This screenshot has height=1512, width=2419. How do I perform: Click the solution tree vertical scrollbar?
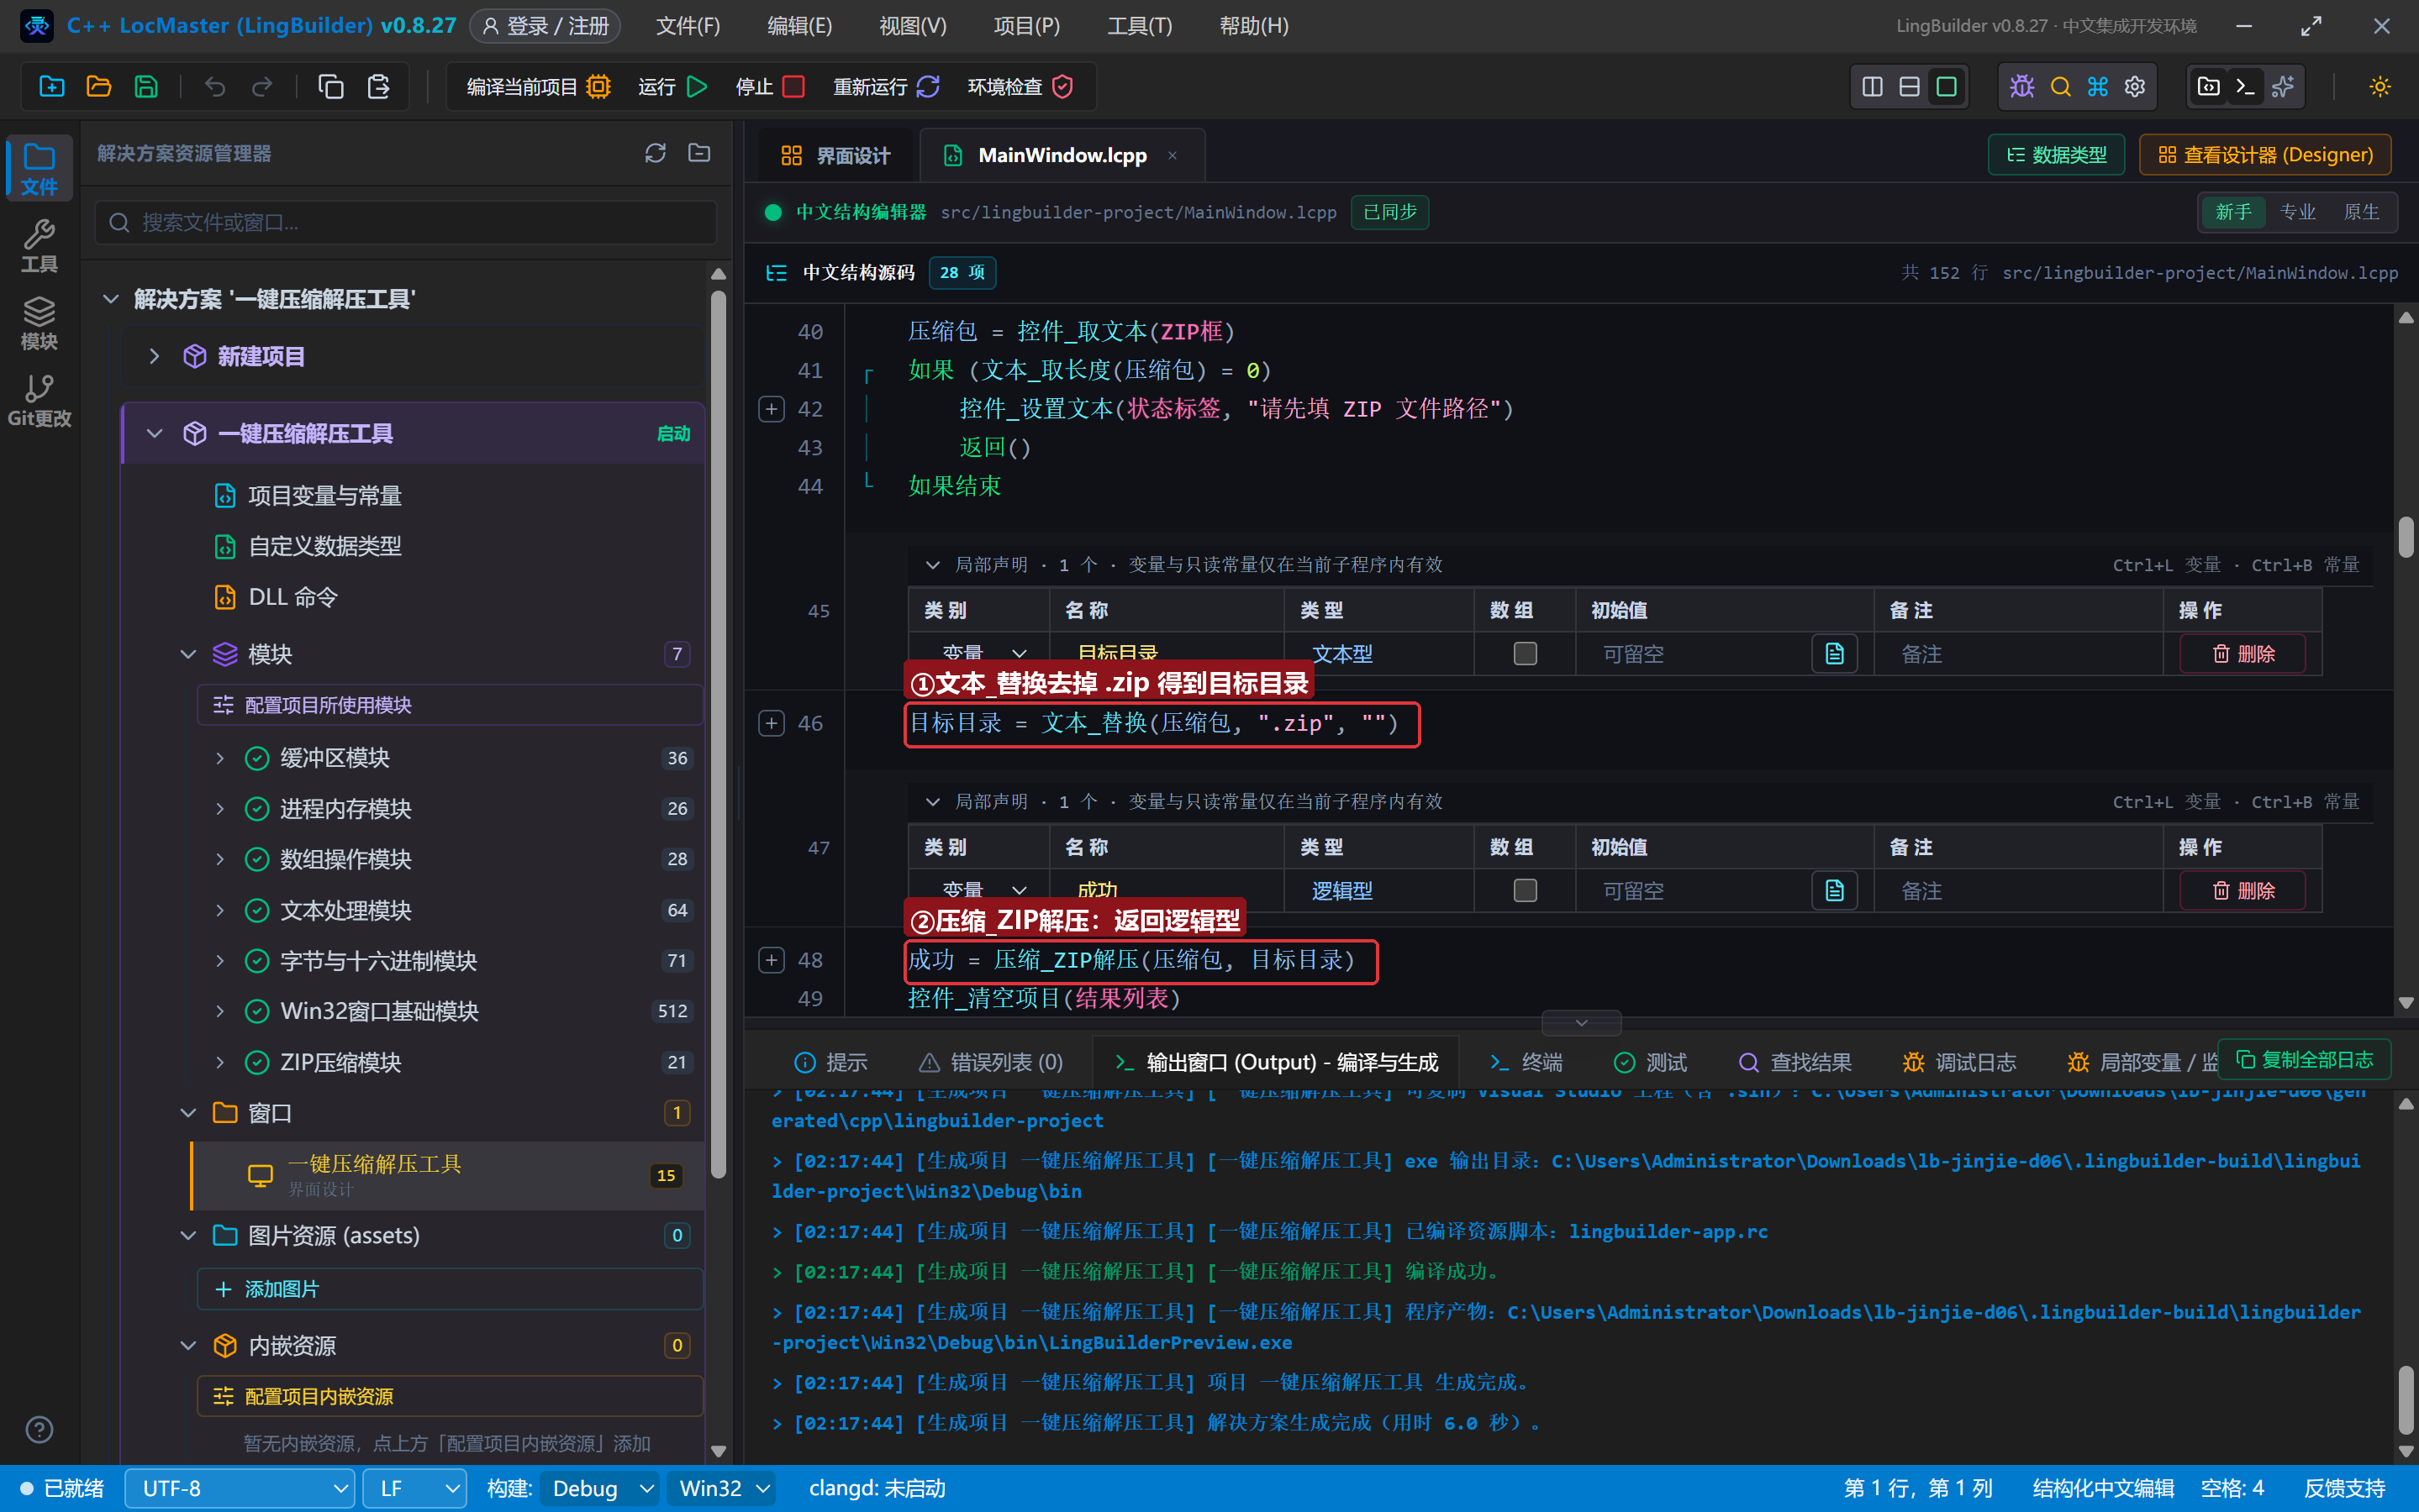717,735
